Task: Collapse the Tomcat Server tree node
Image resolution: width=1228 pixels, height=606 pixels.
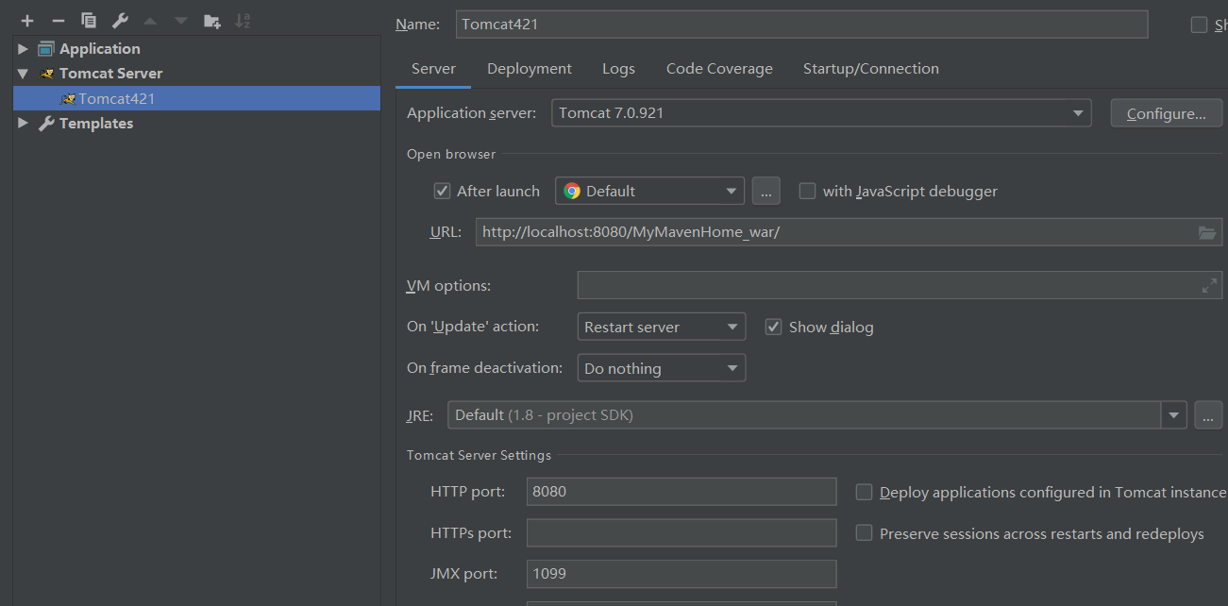Action: click(x=23, y=74)
